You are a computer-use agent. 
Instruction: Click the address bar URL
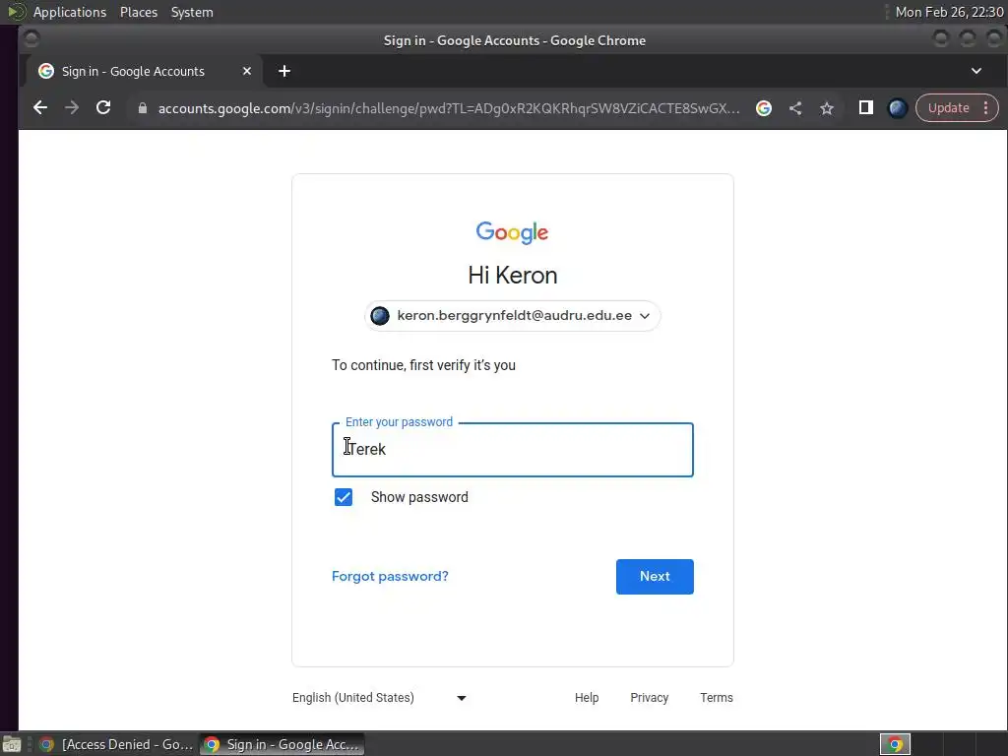[x=449, y=108]
